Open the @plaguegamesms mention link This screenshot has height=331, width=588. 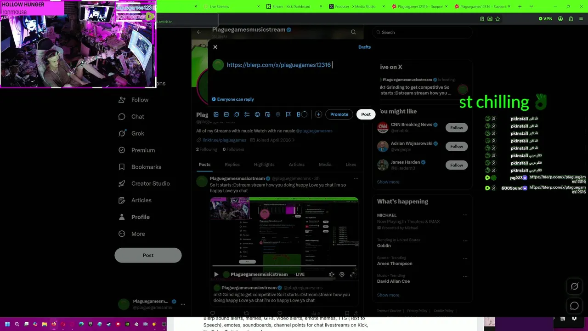[314, 131]
